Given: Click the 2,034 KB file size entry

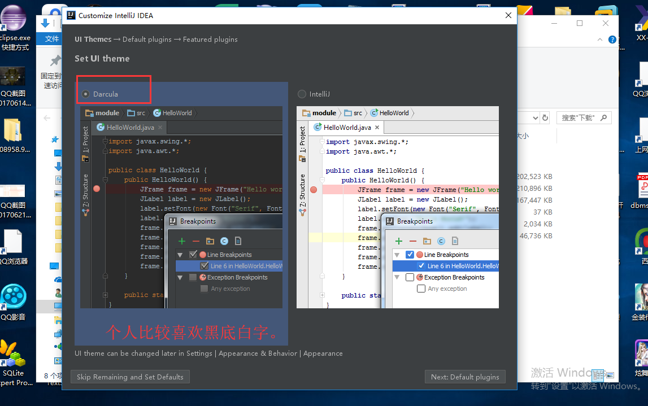Looking at the screenshot, I should pyautogui.click(x=538, y=224).
